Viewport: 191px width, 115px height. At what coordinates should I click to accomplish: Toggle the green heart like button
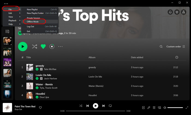[43, 47]
